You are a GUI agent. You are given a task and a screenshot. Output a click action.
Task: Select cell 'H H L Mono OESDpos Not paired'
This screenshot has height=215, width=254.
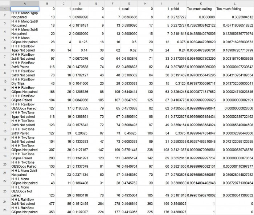[x=25, y=191]
